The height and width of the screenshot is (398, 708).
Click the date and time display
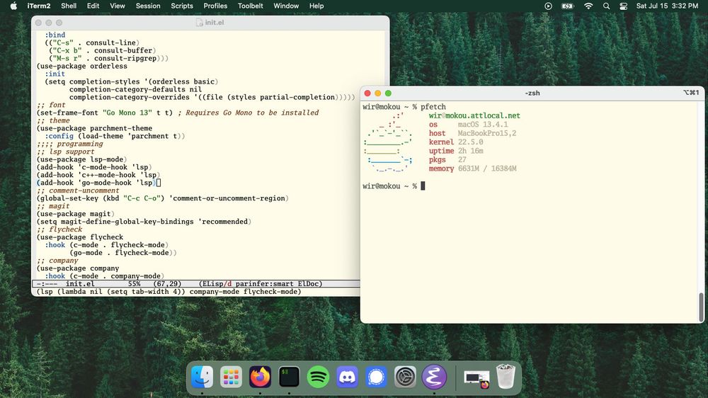point(667,6)
